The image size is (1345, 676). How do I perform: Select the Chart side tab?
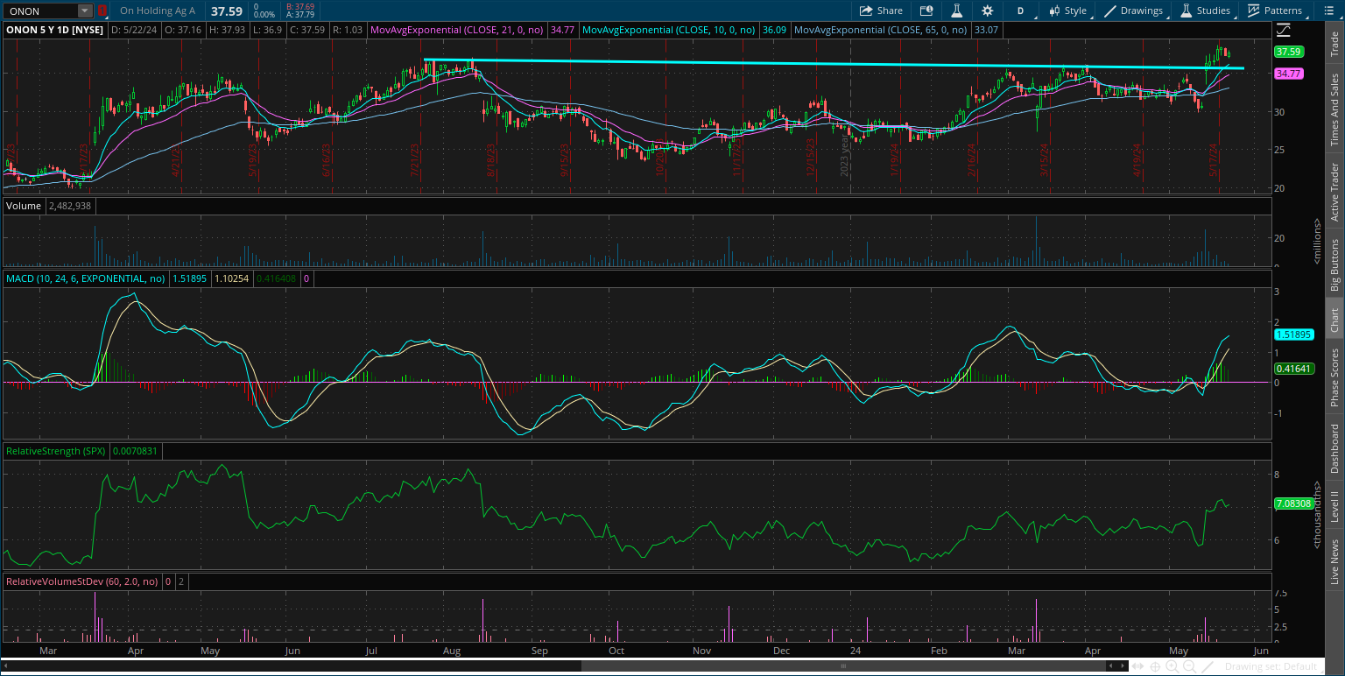click(1334, 320)
